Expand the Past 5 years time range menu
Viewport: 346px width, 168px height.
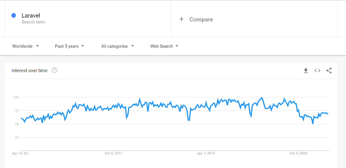(69, 46)
